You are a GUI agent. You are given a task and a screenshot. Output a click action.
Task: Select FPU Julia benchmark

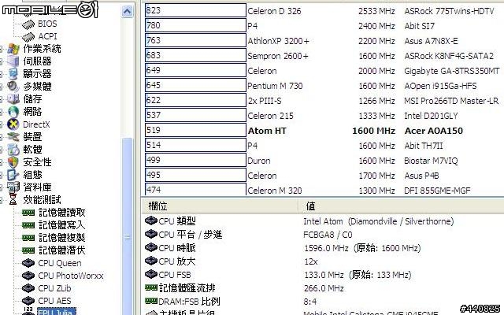(x=57, y=312)
